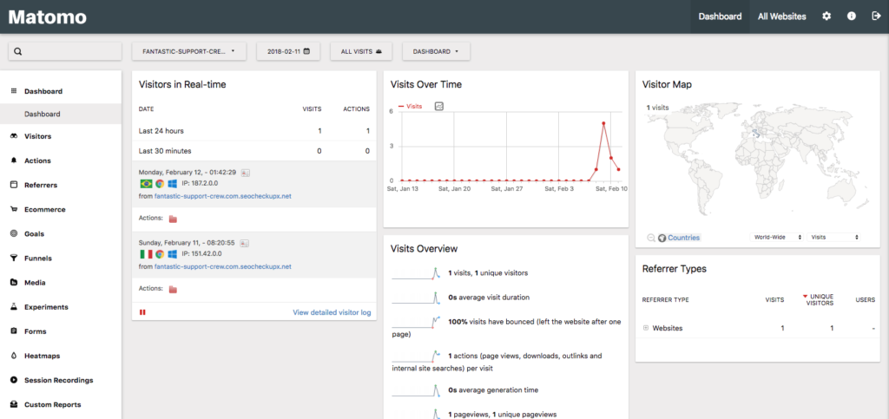
Task: Open the website selector dropdown
Action: [188, 51]
